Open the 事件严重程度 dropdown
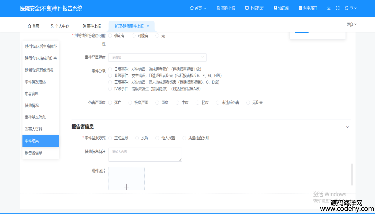This screenshot has width=375, height=214. [157, 58]
